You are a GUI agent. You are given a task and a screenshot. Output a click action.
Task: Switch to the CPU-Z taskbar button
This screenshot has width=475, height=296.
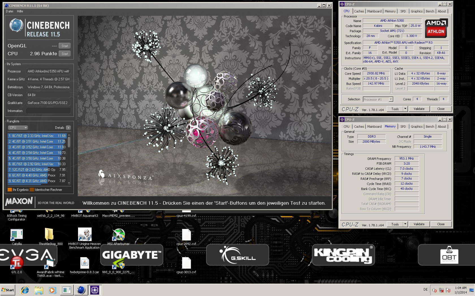pyautogui.click(x=95, y=290)
